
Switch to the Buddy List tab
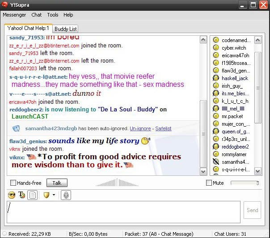coord(65,29)
